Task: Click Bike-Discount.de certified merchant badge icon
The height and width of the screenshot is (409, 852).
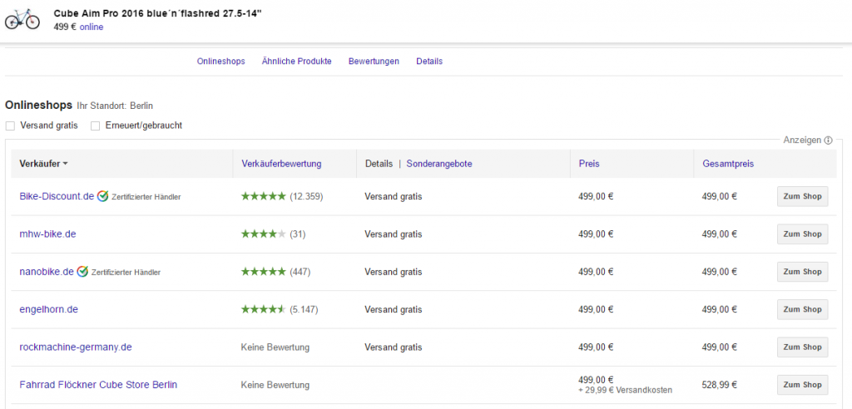Action: click(102, 197)
